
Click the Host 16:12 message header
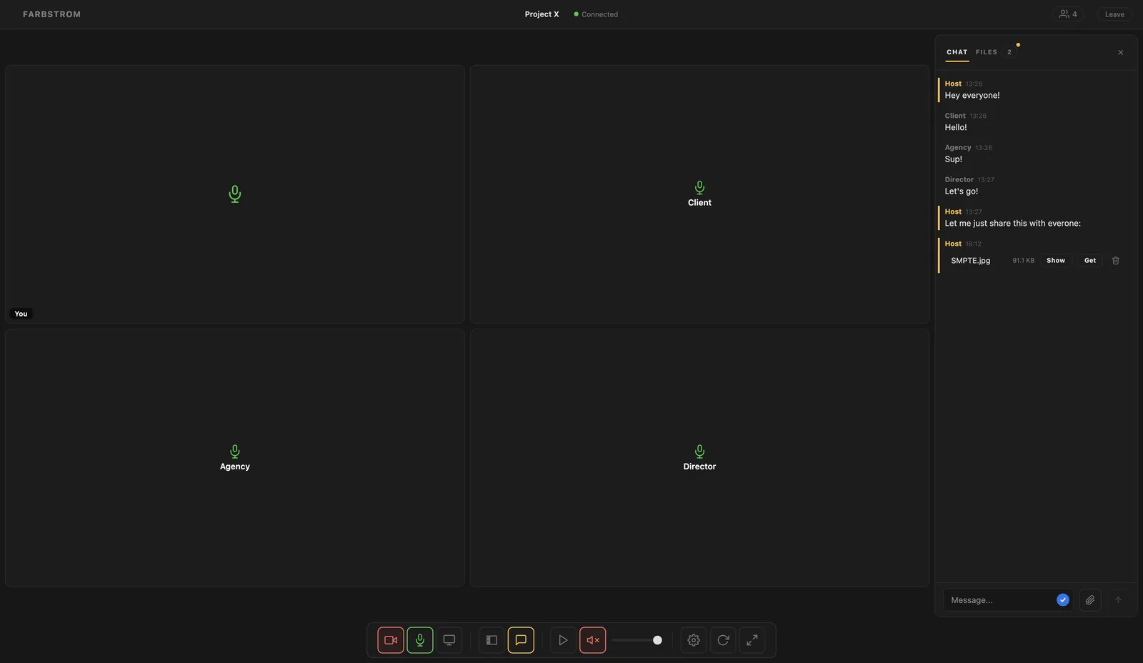963,244
